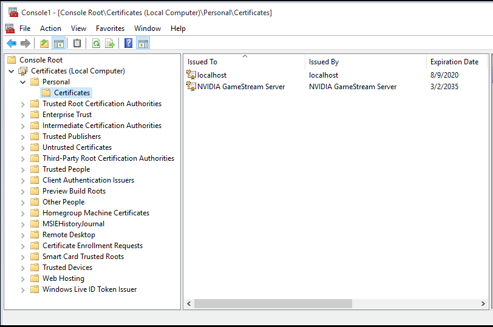Expand Trusted Root Certification Authorities node
The width and height of the screenshot is (493, 327).
point(22,104)
